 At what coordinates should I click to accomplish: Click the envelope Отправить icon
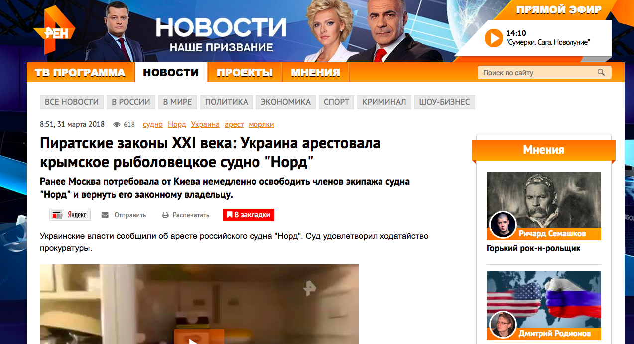pos(105,215)
